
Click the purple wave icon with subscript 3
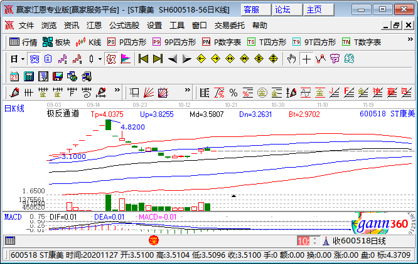pos(63,59)
